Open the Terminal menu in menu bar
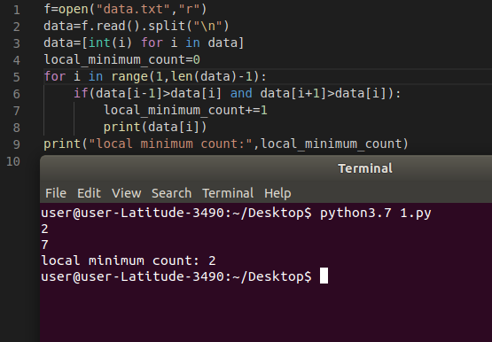 pyautogui.click(x=228, y=193)
